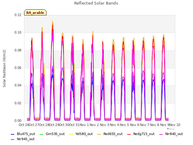Click the Nov 4 x-axis date label
The height and width of the screenshot is (145, 193).
[x=115, y=125]
